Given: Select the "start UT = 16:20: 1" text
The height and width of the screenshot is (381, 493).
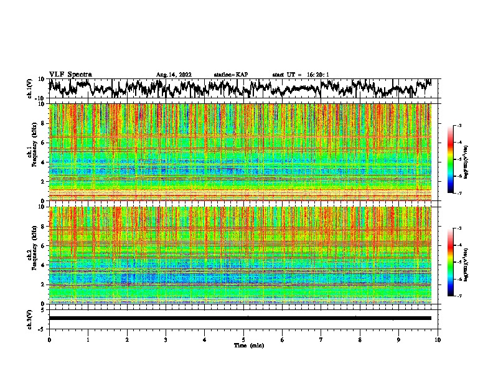Looking at the screenshot, I should (301, 75).
